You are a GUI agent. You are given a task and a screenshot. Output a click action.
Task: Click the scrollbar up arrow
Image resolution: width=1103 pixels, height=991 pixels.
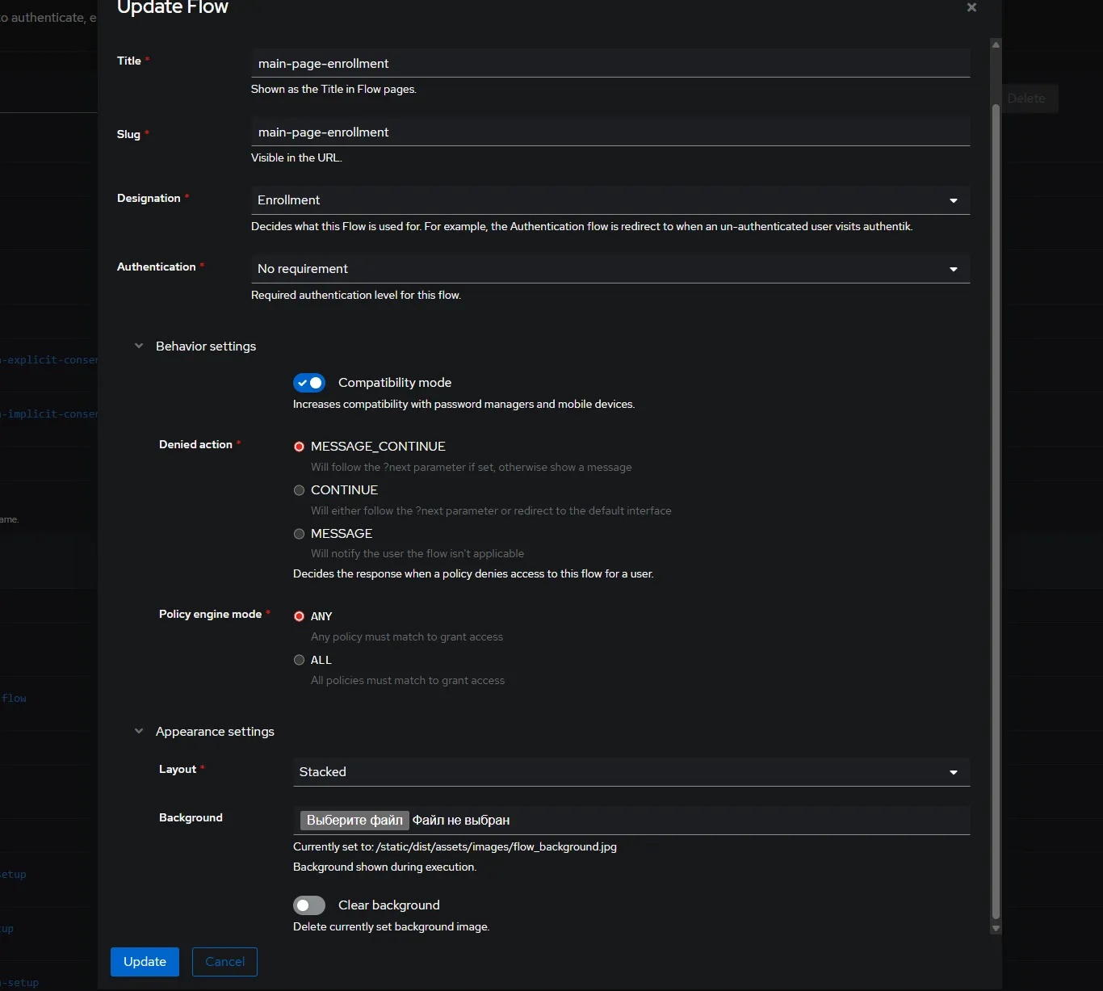pos(996,44)
